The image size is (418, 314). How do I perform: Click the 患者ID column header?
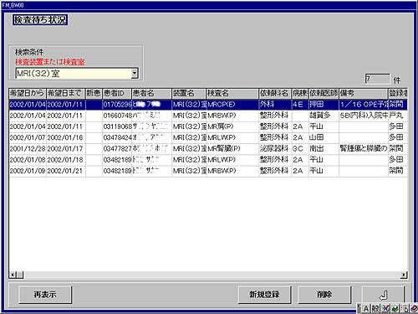click(117, 93)
